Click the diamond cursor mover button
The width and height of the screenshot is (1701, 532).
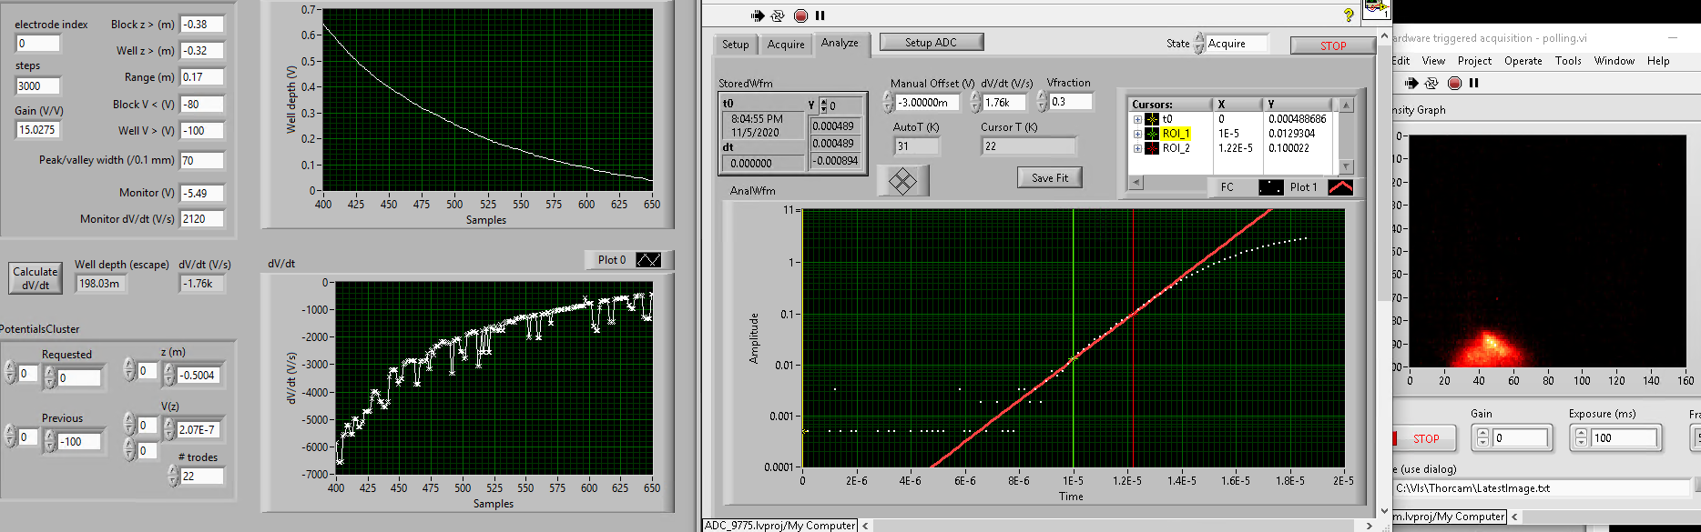pyautogui.click(x=902, y=181)
